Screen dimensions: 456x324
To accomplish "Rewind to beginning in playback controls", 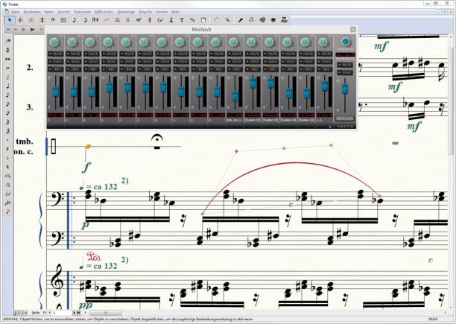I will coord(8,29).
